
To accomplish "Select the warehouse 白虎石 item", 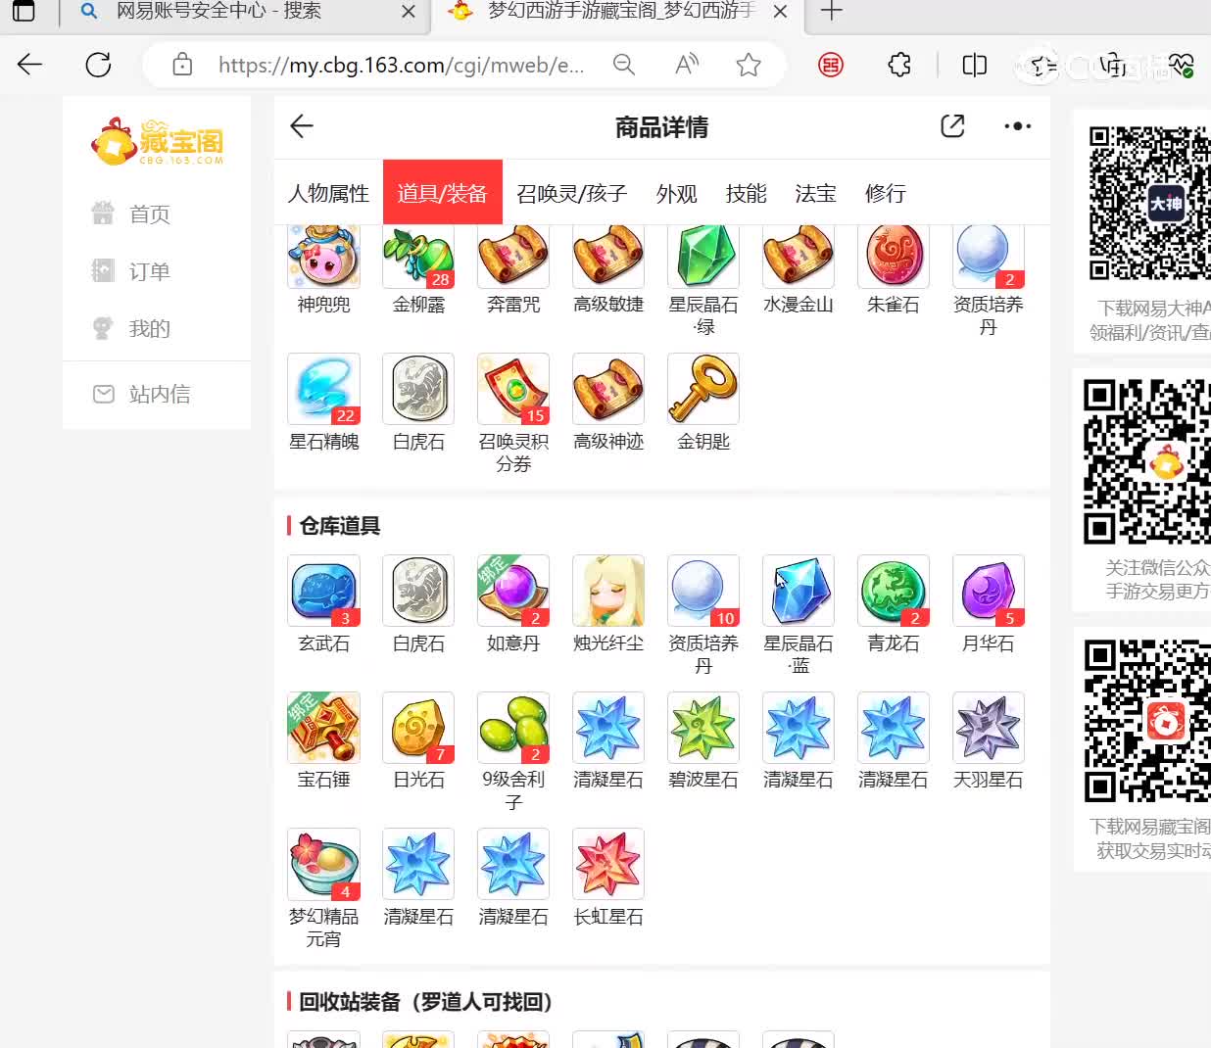I will (418, 591).
